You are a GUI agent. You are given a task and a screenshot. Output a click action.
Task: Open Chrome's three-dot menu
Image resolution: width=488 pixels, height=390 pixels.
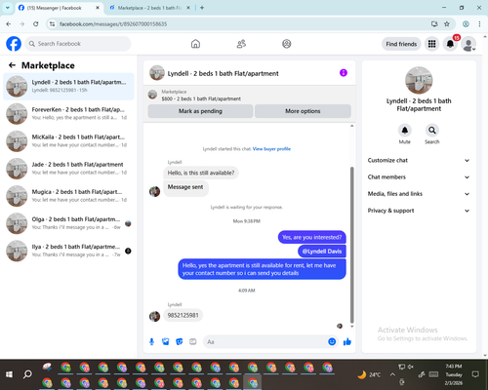(x=479, y=24)
